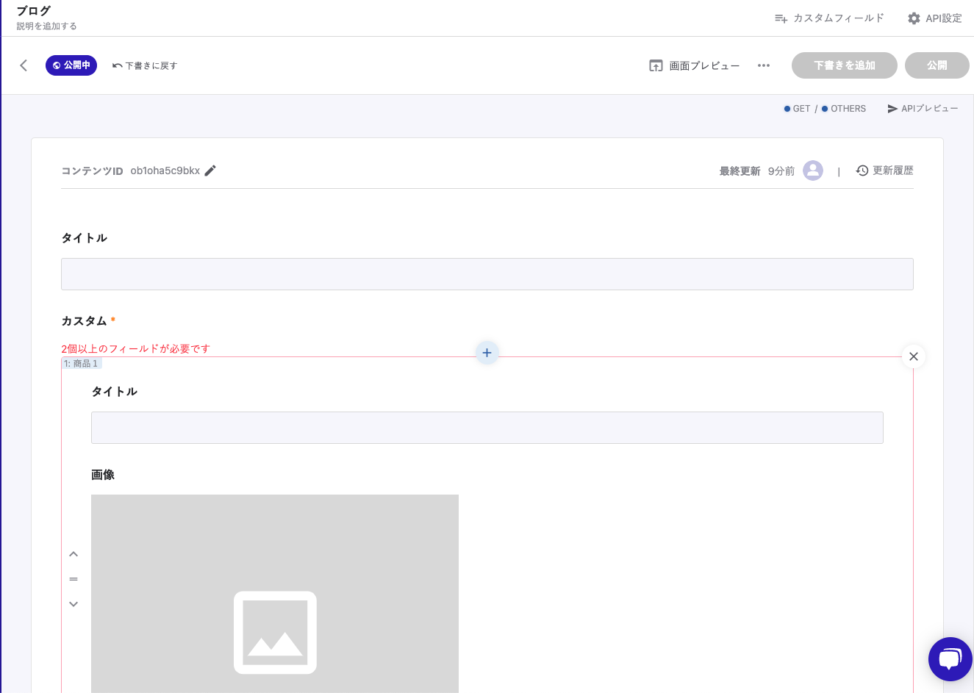Screen dimensions: 974x693
Task: Open 更新履歴 update history
Action: click(885, 170)
